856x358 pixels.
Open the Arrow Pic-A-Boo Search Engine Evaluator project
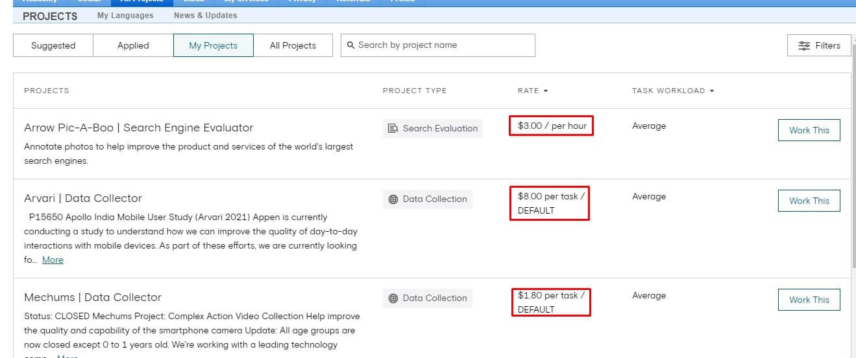(139, 128)
